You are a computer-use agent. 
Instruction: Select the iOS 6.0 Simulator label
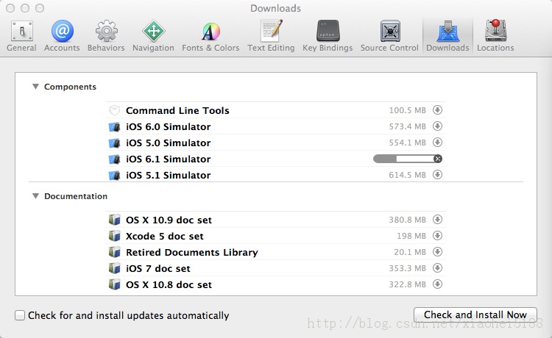(x=169, y=126)
